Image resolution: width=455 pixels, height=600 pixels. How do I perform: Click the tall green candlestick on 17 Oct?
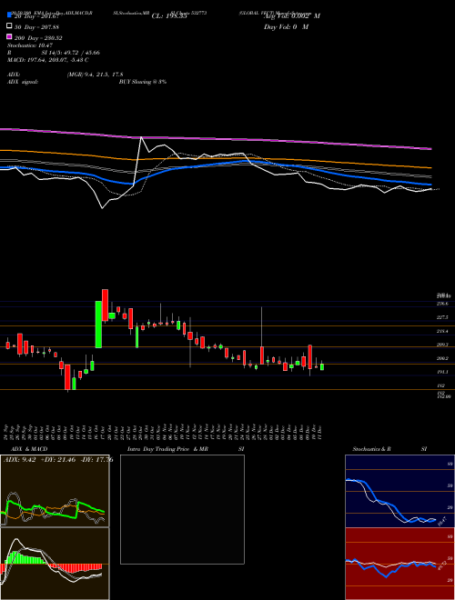point(98,325)
